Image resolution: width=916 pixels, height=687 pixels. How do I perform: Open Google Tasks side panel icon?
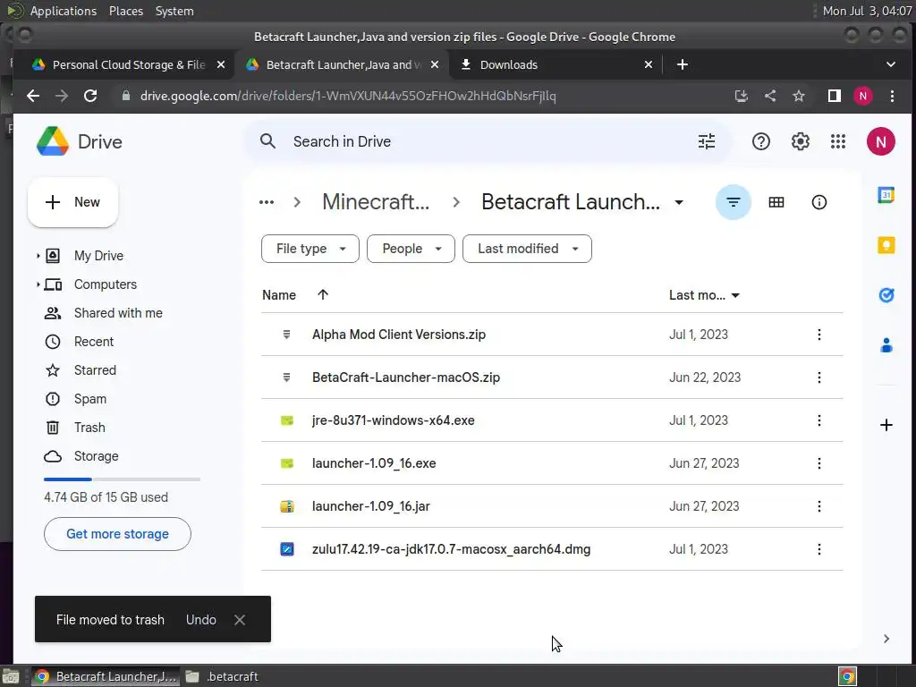(x=886, y=295)
